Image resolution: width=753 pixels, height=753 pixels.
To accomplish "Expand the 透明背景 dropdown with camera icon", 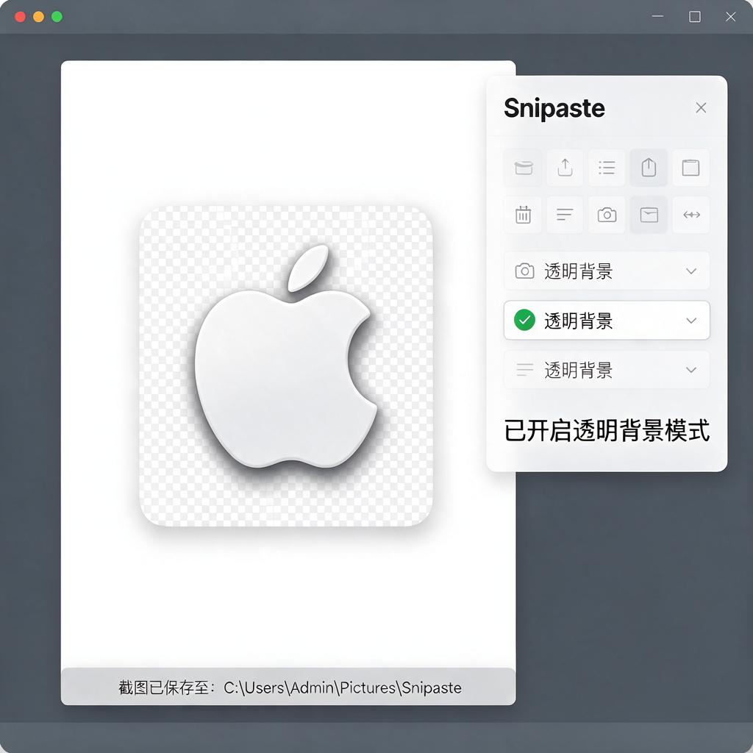I will pos(607,271).
